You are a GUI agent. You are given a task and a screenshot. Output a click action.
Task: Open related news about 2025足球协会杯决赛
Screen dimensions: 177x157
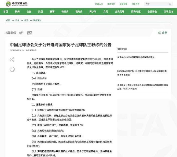[139, 57]
